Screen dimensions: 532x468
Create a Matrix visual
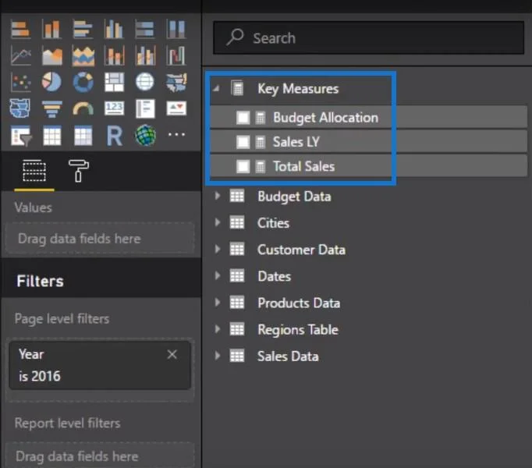(x=83, y=136)
